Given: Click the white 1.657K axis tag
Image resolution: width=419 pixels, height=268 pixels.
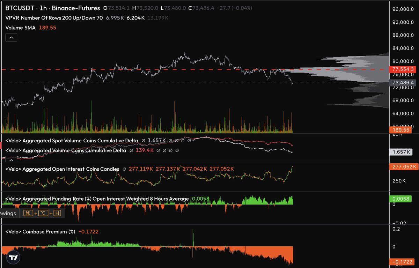Looking at the screenshot, I should point(400,152).
